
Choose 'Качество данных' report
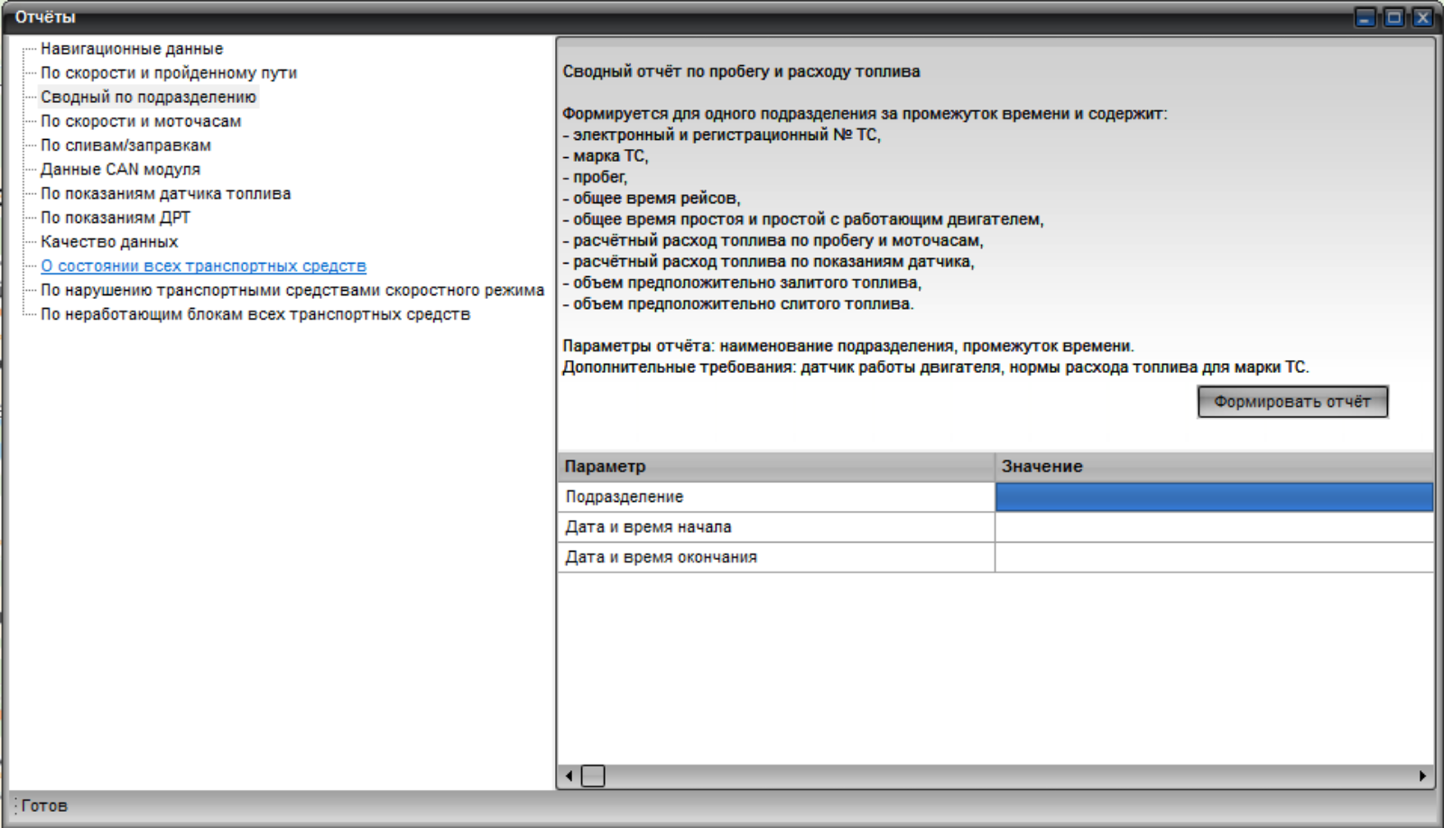pyautogui.click(x=109, y=242)
